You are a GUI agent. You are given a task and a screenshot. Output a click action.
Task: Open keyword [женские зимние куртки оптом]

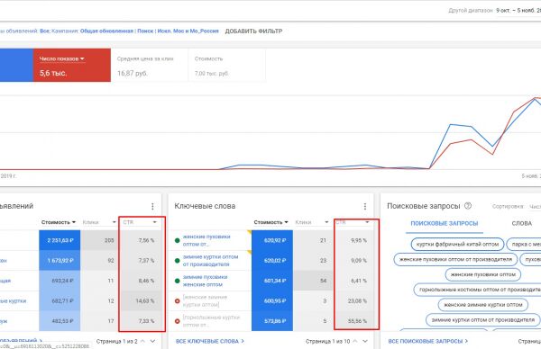coord(205,300)
